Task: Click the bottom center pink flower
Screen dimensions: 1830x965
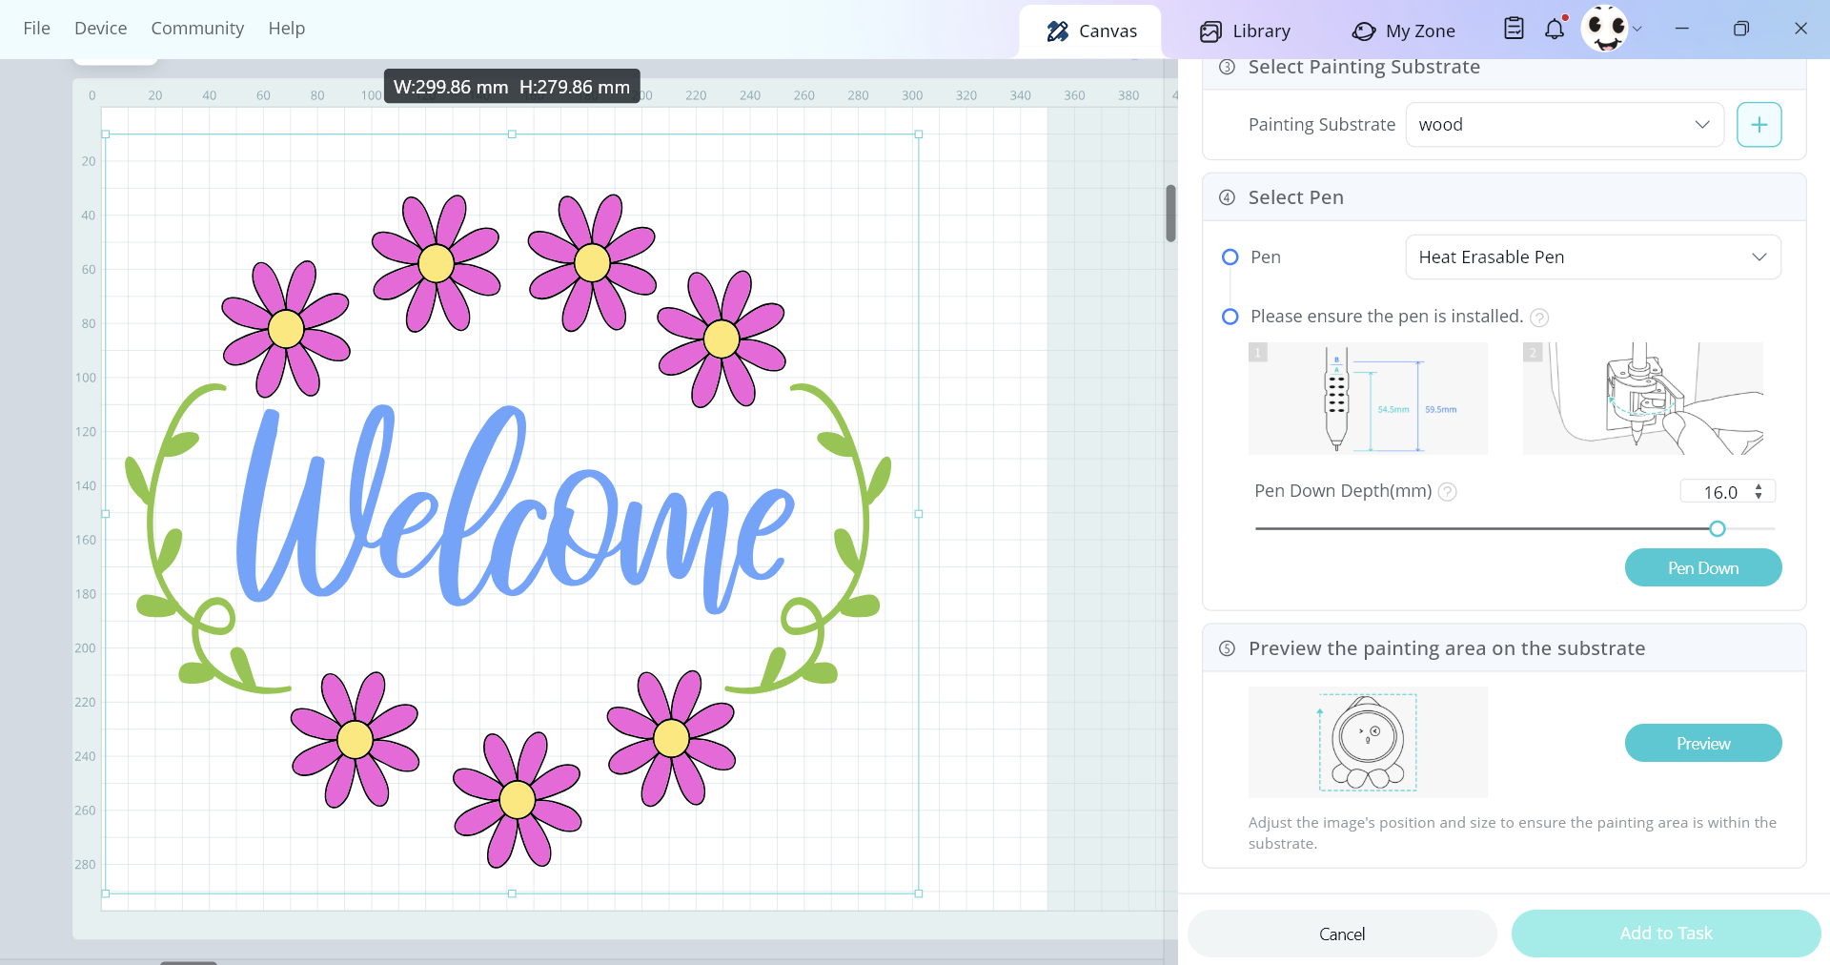Action: pyautogui.click(x=517, y=800)
